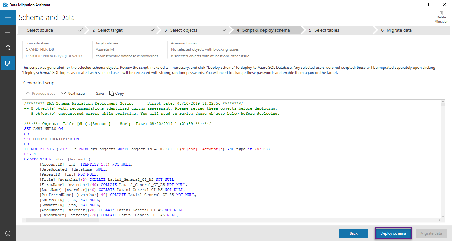Click the IF NOT EXISTS script line
This screenshot has height=241, width=452.
tap(147, 149)
